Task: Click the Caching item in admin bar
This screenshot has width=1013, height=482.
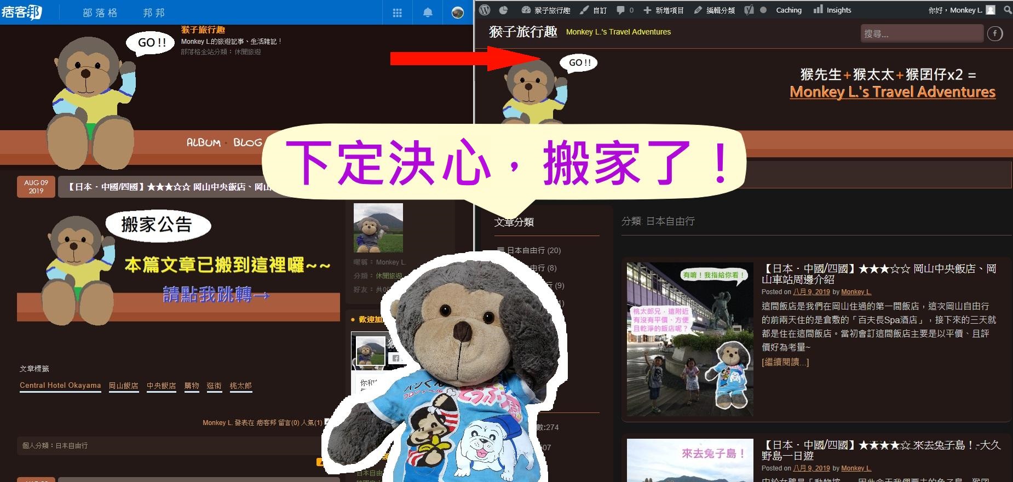Action: (788, 10)
